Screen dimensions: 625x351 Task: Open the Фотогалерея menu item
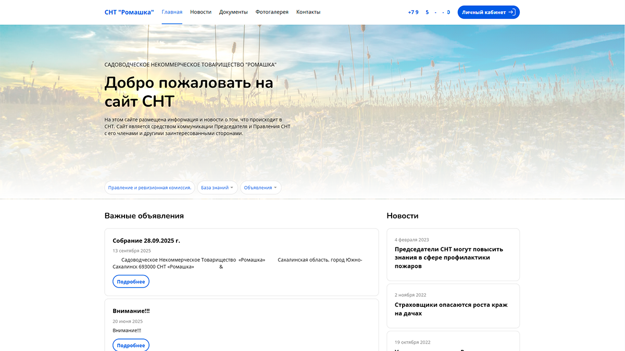[272, 12]
